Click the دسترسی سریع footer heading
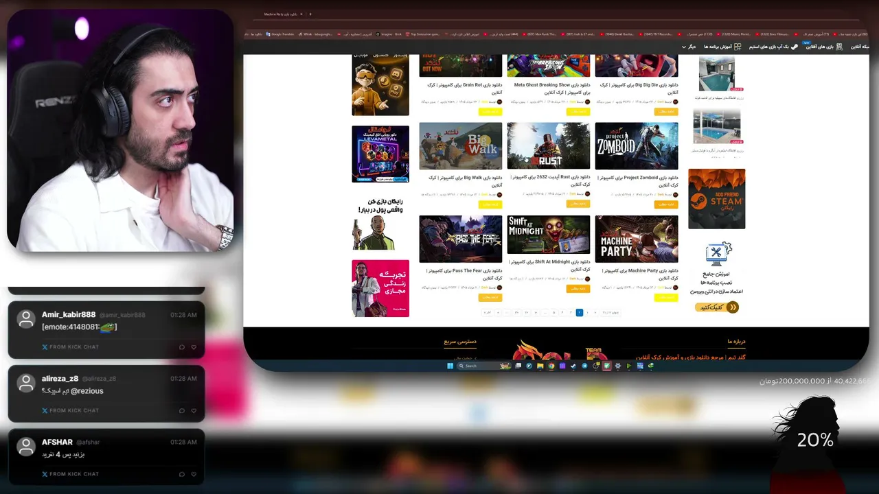Image resolution: width=879 pixels, height=494 pixels. point(460,341)
